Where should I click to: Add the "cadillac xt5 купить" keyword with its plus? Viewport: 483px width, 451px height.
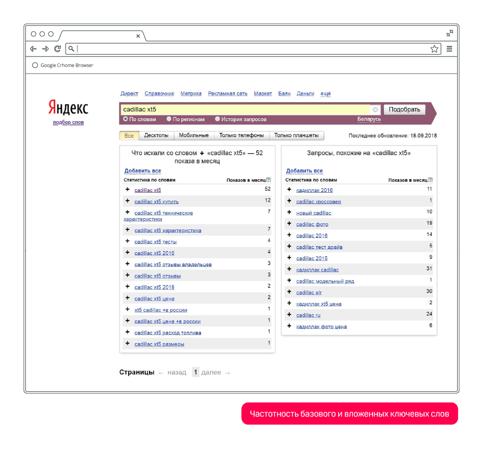click(127, 201)
